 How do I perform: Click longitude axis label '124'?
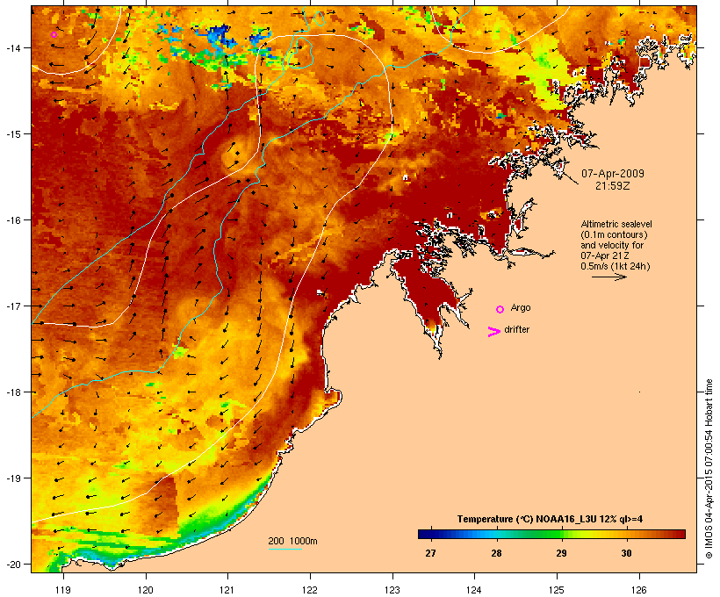pyautogui.click(x=474, y=590)
